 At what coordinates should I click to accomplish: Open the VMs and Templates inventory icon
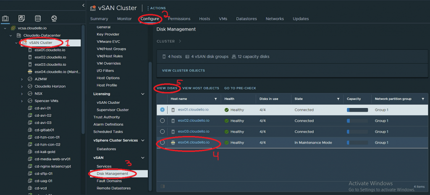pyautogui.click(x=21, y=18)
